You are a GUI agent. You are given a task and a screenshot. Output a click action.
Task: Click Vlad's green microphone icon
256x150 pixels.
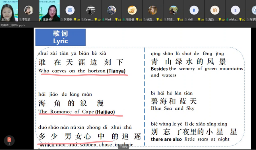pyautogui.click(x=103, y=20)
